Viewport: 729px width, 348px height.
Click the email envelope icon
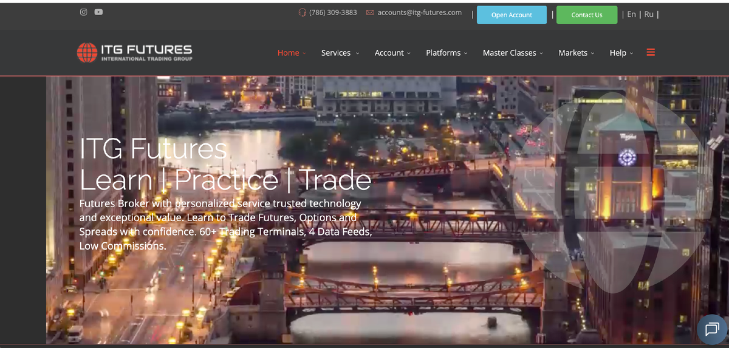click(370, 13)
